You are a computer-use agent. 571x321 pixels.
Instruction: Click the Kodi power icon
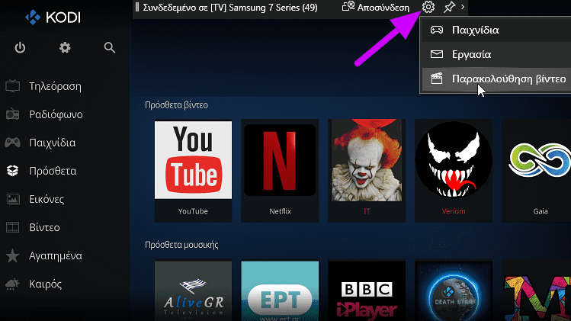[x=20, y=48]
